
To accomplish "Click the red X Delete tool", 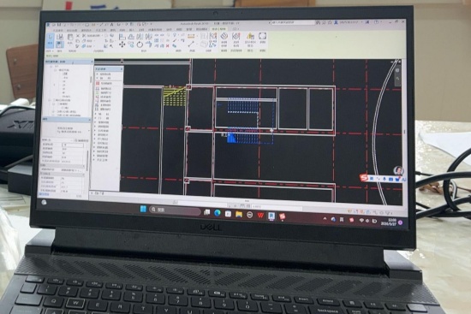I will click(167, 46).
